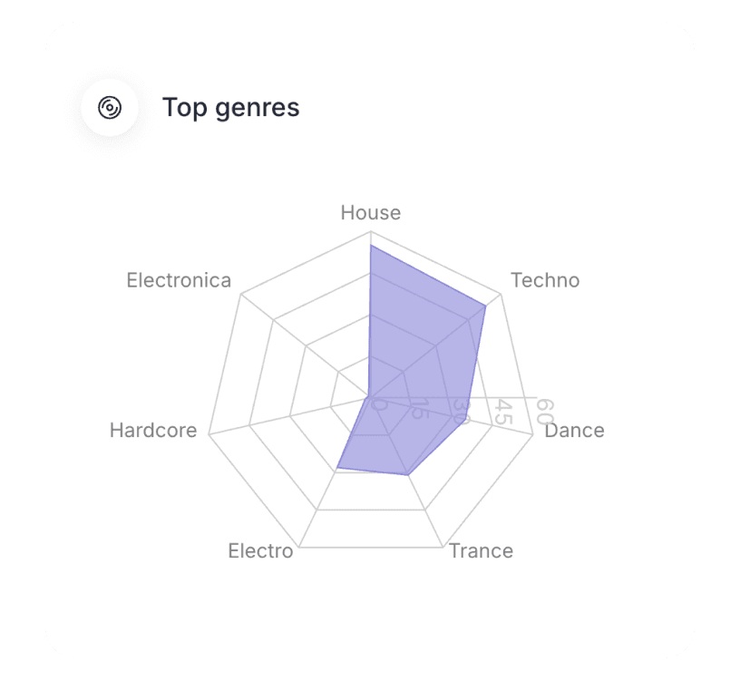
Task: Click the Electro data point vertex
Action: [x=337, y=468]
